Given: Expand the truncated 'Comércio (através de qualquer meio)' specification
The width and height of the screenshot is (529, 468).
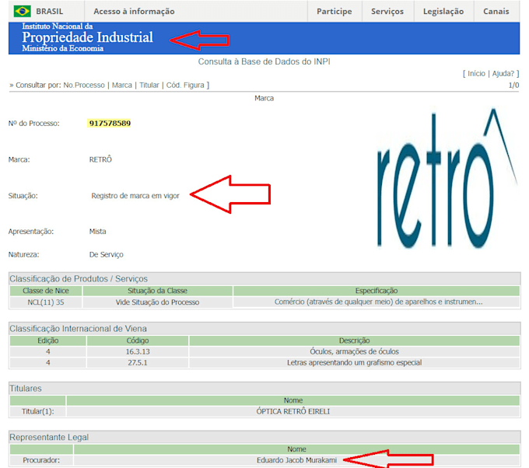Looking at the screenshot, I should 378,302.
